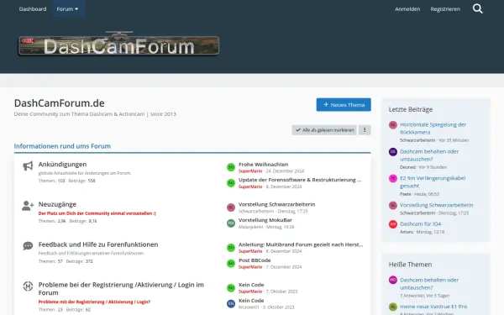The height and width of the screenshot is (315, 504).
Task: Open the Dashcam für ID4 post
Action: 421,223
